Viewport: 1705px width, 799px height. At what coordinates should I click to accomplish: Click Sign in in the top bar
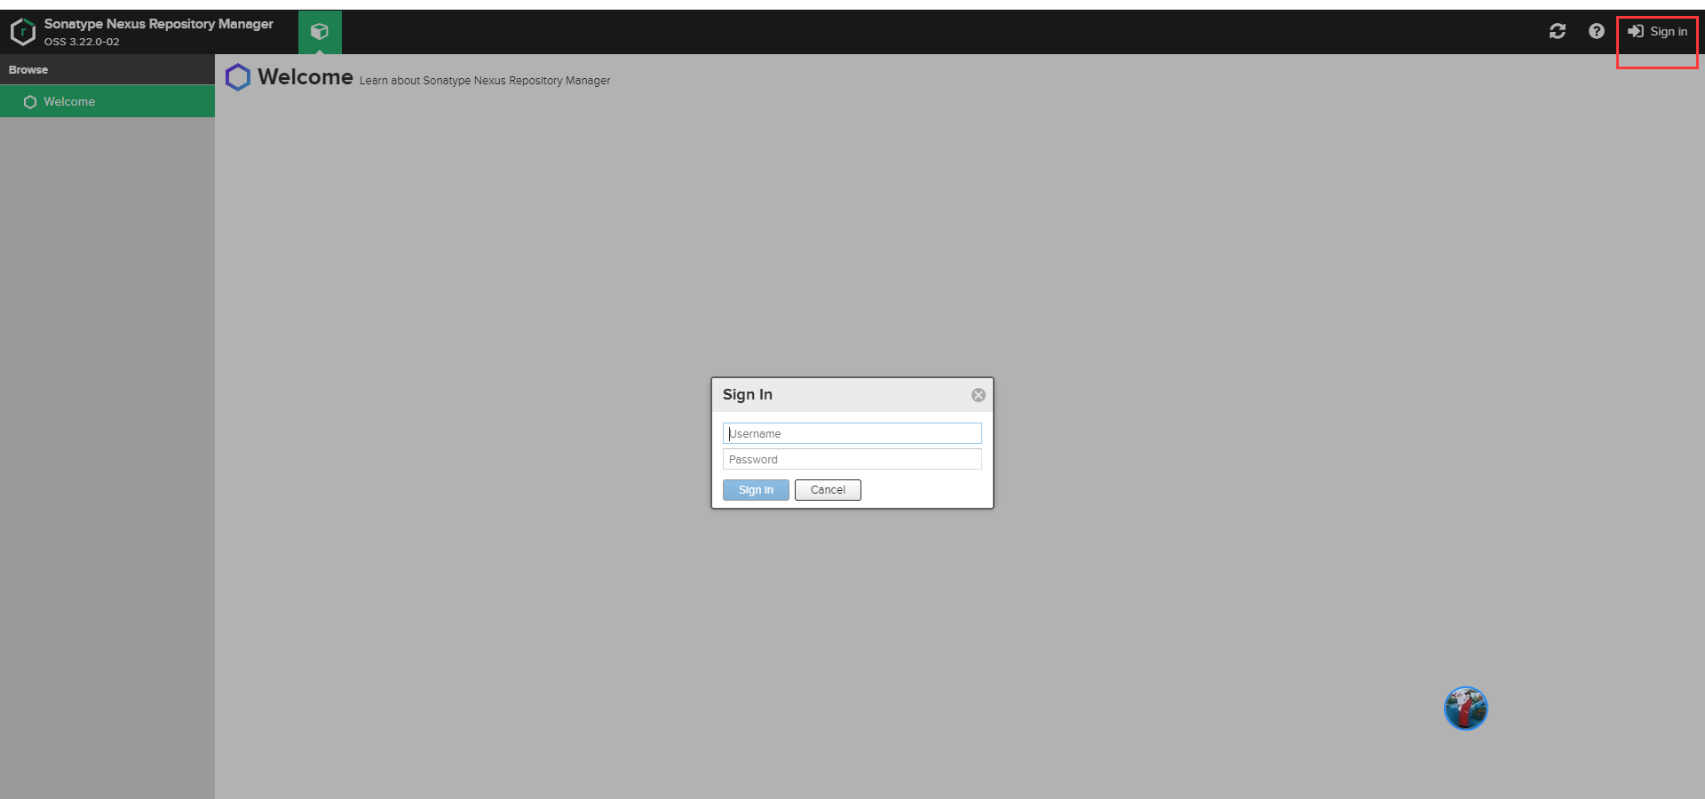1657,31
